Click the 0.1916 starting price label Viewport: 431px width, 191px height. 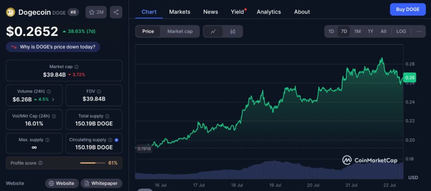144,149
